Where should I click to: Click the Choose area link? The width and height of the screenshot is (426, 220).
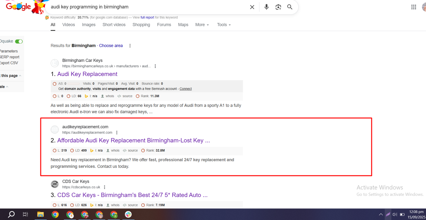coord(111,46)
